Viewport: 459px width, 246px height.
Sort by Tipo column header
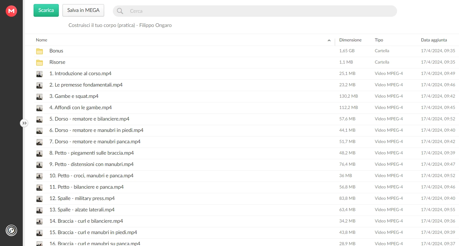coord(379,40)
